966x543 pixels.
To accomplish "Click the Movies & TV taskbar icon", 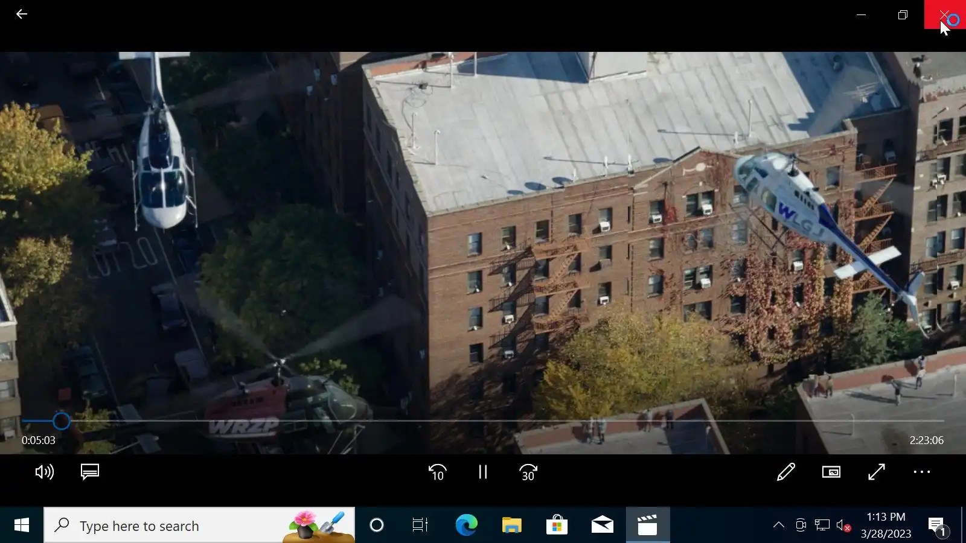I will point(647,526).
